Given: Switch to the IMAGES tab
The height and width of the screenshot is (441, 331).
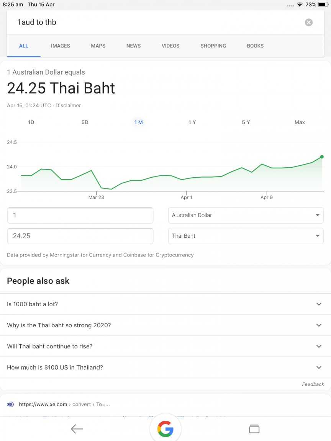Looking at the screenshot, I should click(x=61, y=46).
